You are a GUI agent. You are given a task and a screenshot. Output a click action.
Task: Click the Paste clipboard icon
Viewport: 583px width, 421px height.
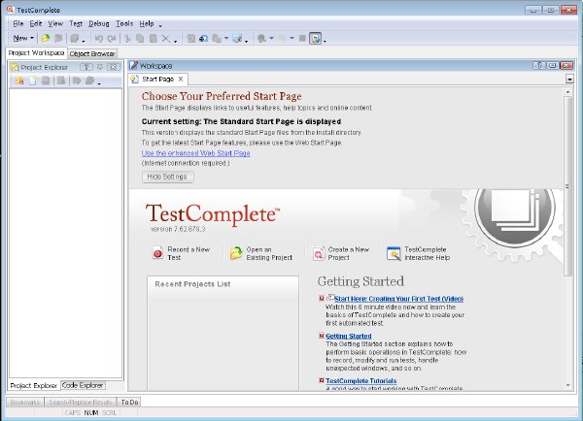153,38
